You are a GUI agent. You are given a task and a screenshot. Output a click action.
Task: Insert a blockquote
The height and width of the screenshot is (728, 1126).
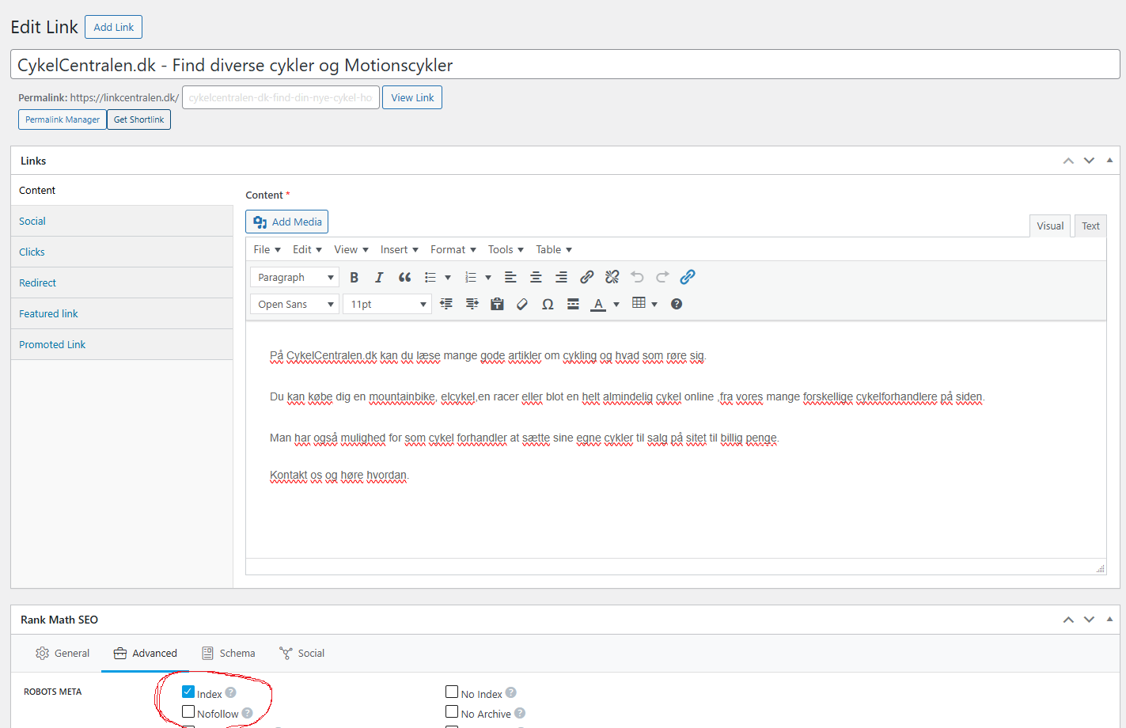point(404,278)
